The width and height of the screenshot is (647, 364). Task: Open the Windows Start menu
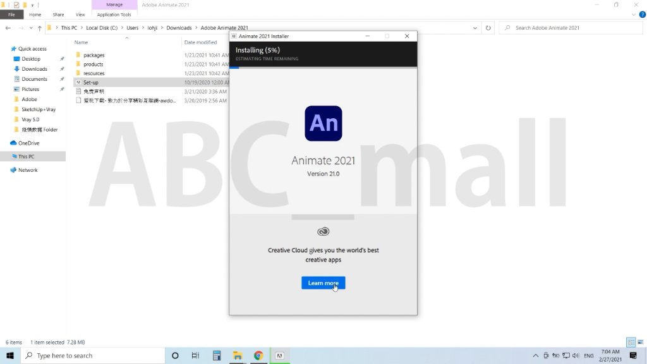pos(10,355)
